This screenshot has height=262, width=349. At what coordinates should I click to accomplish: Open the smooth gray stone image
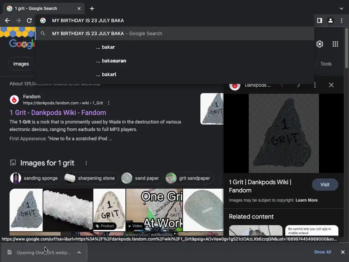pyautogui.click(x=203, y=210)
